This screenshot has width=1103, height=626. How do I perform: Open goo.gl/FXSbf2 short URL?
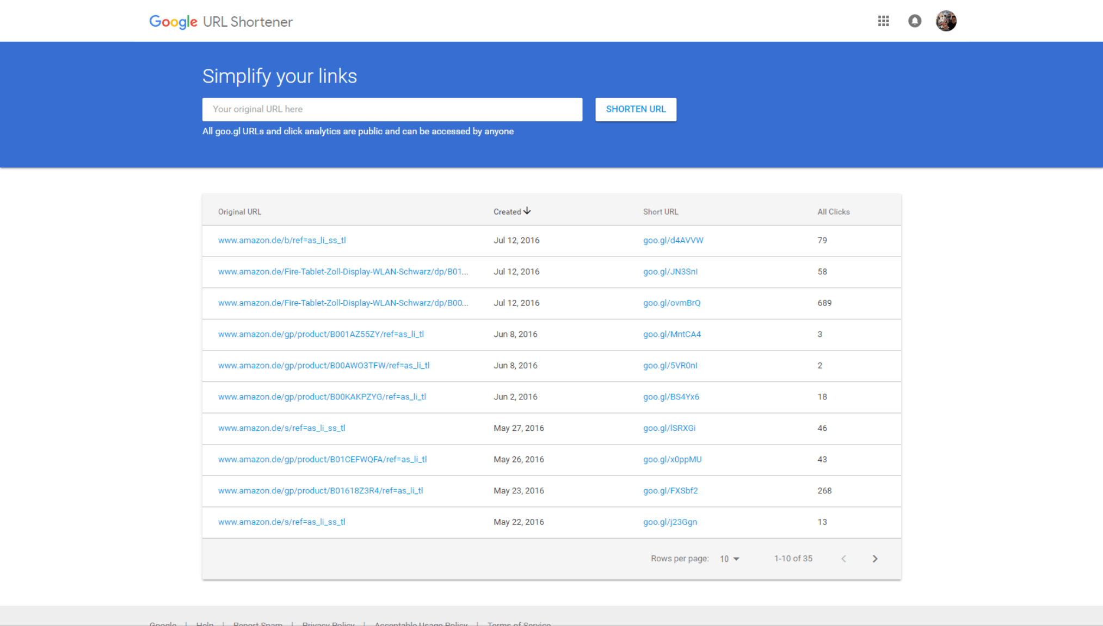[670, 491]
